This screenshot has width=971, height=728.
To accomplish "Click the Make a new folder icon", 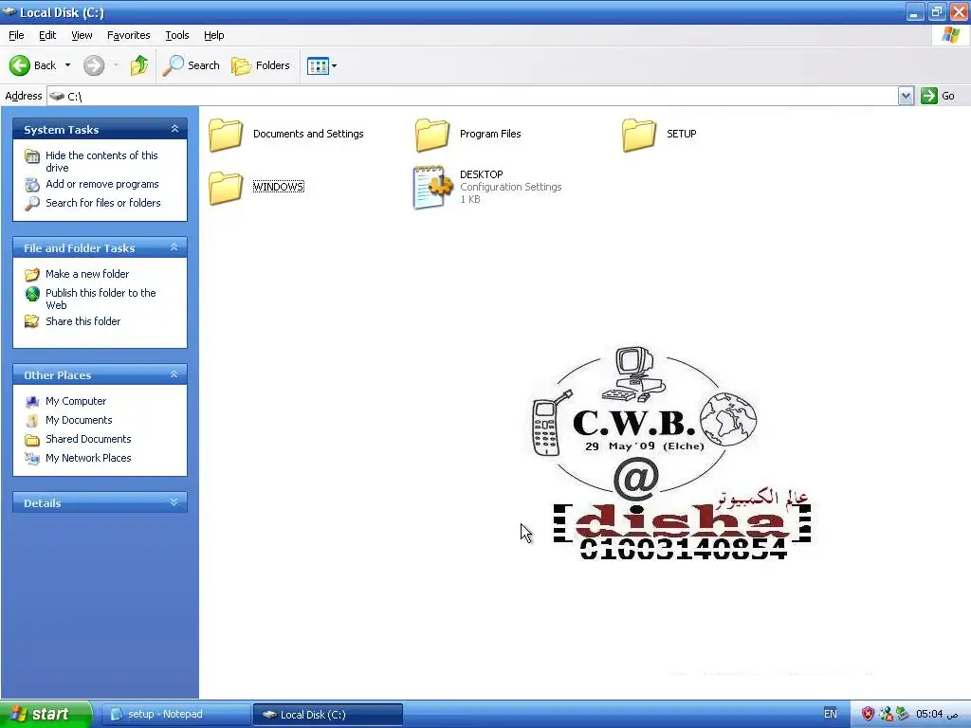I will click(x=32, y=274).
